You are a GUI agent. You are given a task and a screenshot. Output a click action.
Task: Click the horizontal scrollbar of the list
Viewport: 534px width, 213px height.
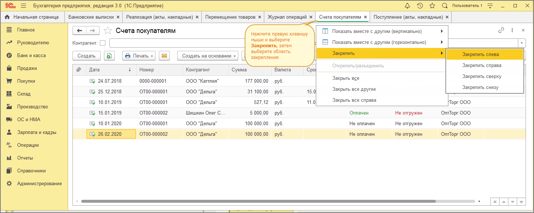[x=258, y=201]
